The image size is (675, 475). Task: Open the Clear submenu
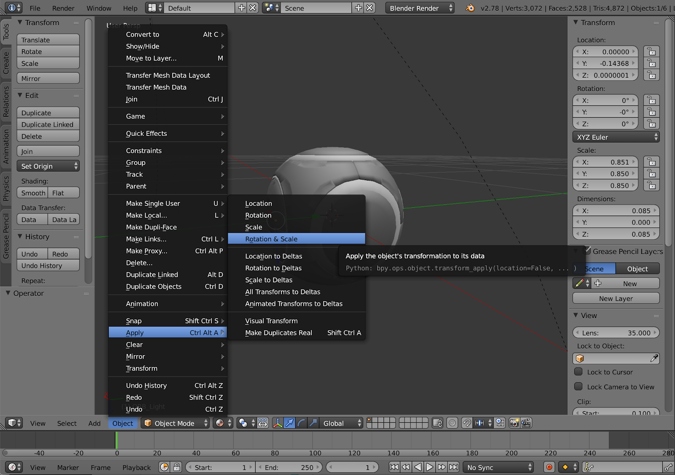point(168,344)
